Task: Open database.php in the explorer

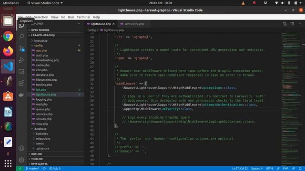Action: (55, 75)
